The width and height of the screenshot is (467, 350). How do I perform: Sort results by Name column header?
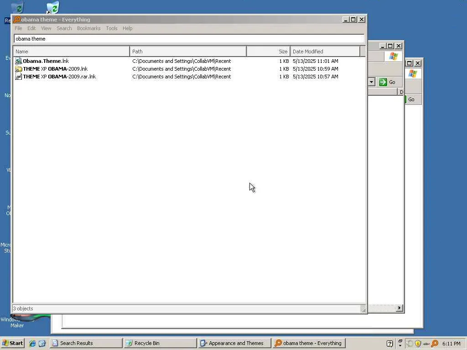click(x=72, y=51)
